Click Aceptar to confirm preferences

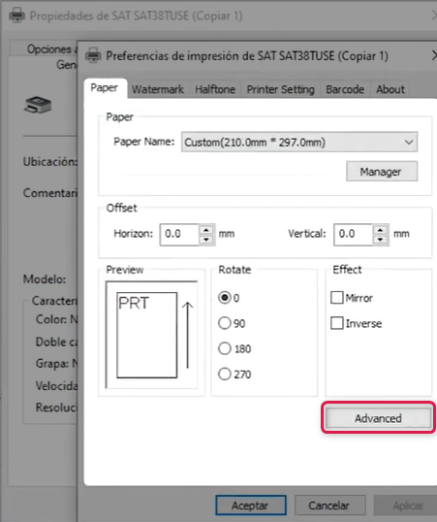tap(251, 506)
